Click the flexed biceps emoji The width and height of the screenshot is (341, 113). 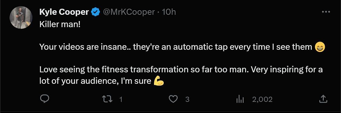[x=159, y=81]
